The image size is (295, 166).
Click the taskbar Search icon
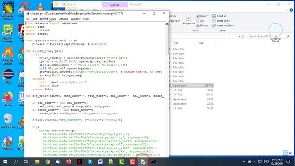click(16, 162)
